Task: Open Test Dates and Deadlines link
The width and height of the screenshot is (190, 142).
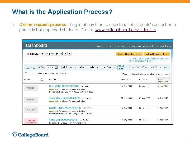Action: point(140,46)
